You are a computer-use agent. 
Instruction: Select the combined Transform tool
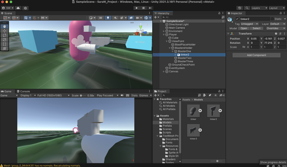[x=4, y=48]
